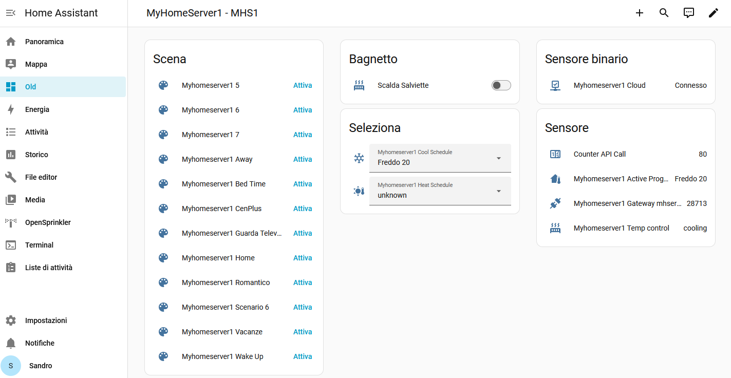Open the assistant chat bubble icon

click(689, 13)
